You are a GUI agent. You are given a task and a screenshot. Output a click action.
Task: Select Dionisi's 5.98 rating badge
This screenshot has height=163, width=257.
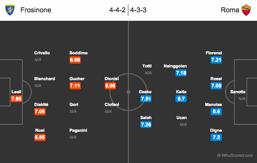[110, 86]
